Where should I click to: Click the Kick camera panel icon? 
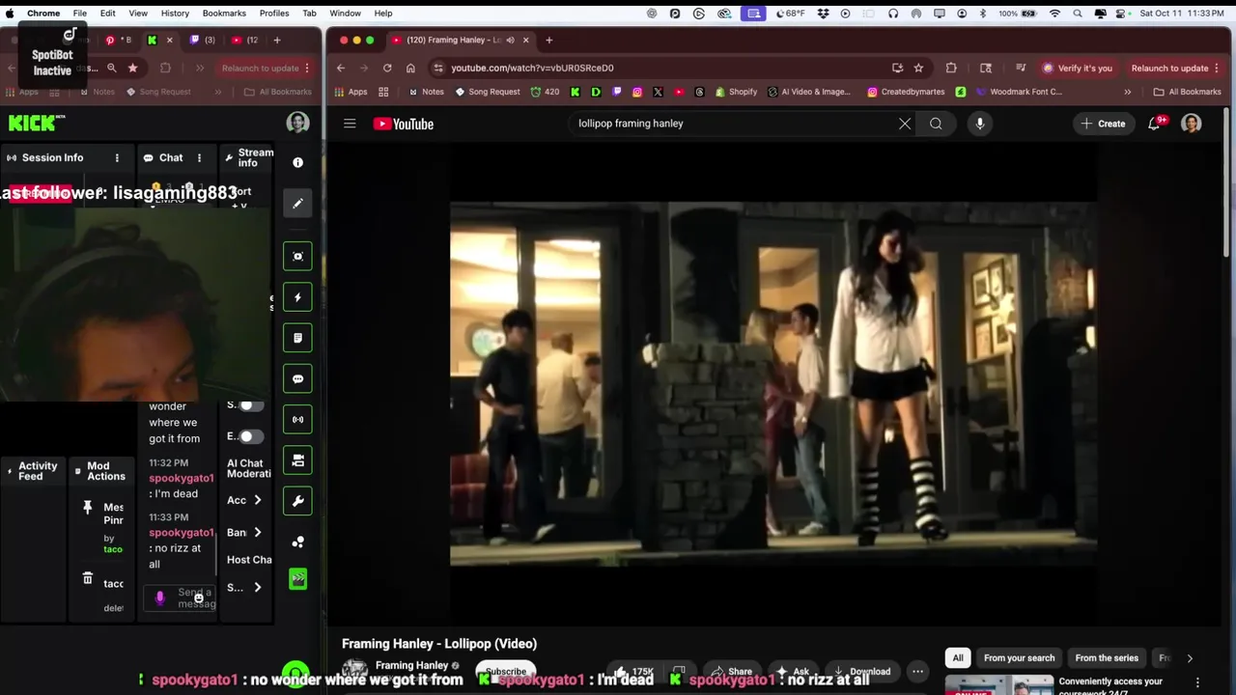click(297, 460)
